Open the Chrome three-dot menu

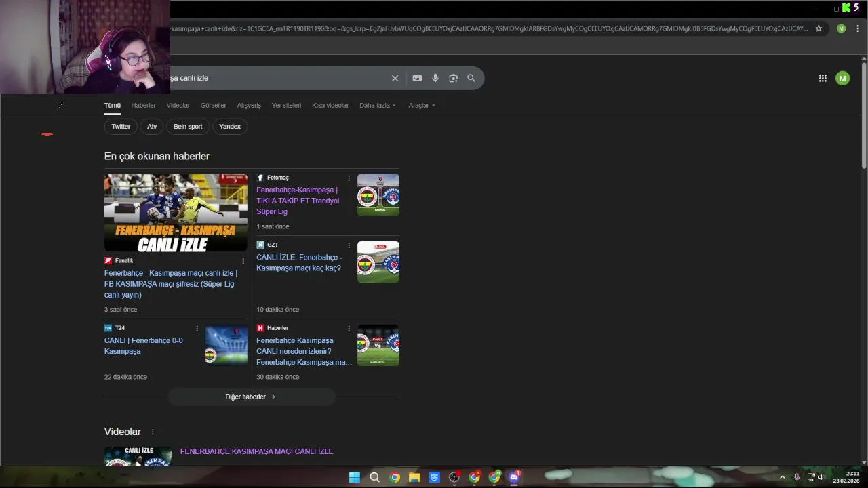(x=858, y=28)
